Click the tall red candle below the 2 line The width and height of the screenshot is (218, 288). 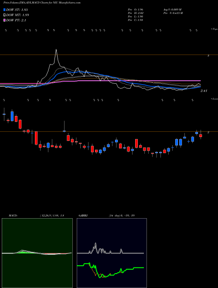click(x=36, y=138)
